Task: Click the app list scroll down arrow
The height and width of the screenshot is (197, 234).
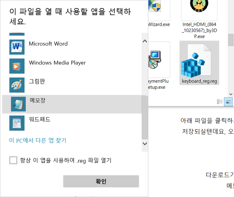Action: pos(145,143)
